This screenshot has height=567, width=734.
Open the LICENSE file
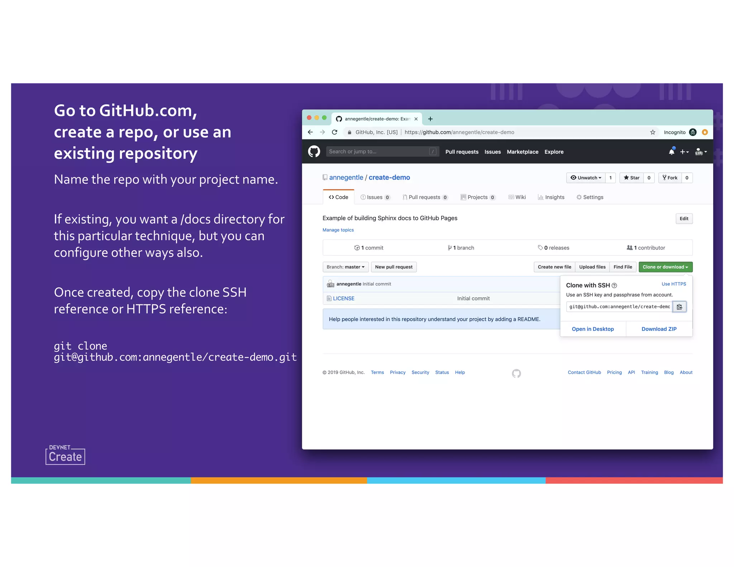tap(344, 298)
